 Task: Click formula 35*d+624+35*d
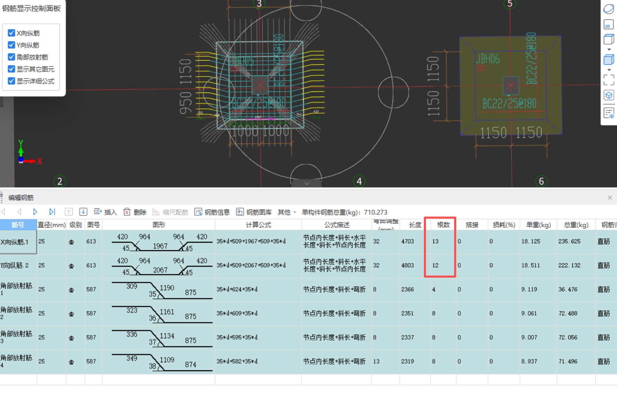[258, 289]
